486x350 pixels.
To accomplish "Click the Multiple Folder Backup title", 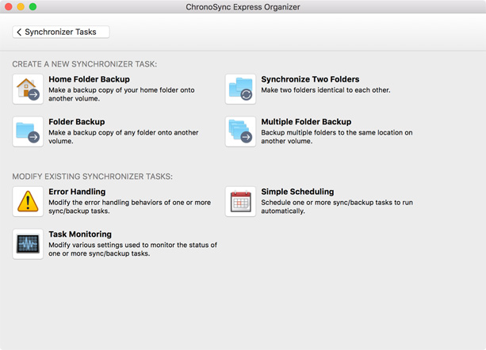I will click(x=306, y=122).
